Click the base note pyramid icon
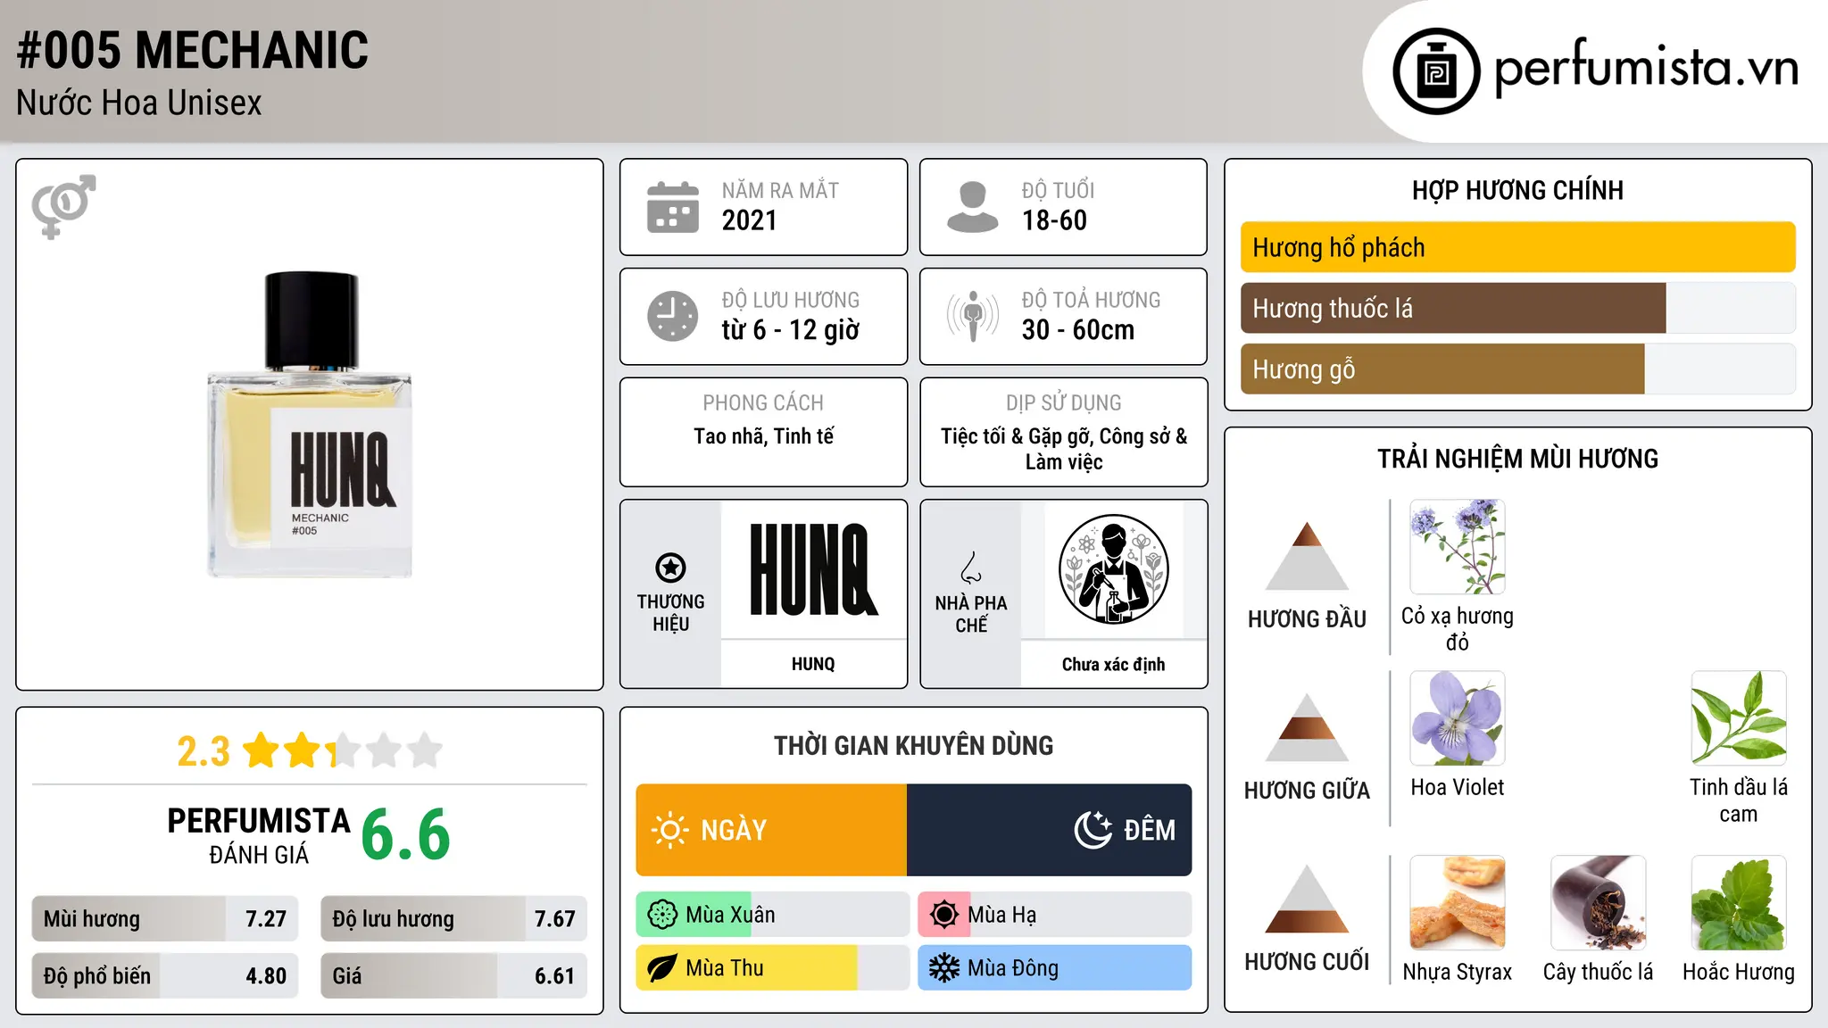Viewport: 1828px width, 1028px height. point(1307,899)
